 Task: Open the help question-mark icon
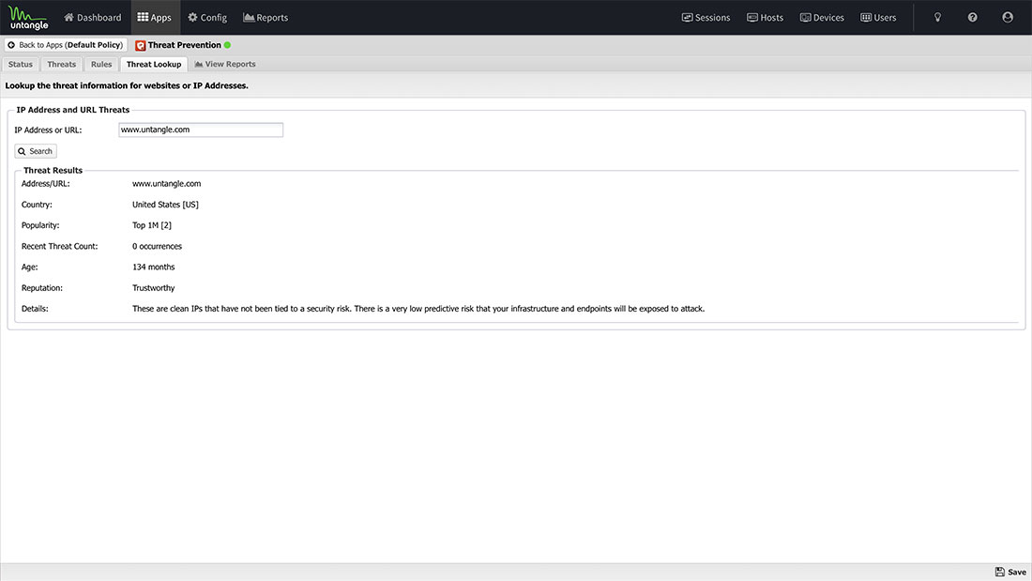pos(972,18)
